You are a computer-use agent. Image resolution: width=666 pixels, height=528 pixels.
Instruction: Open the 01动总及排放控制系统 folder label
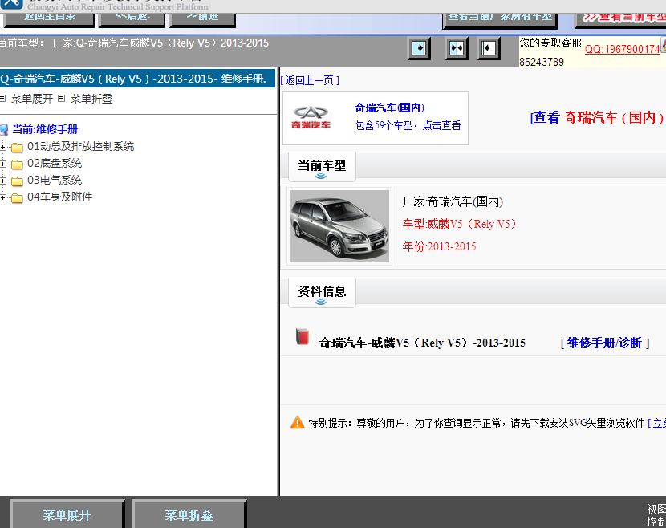81,147
